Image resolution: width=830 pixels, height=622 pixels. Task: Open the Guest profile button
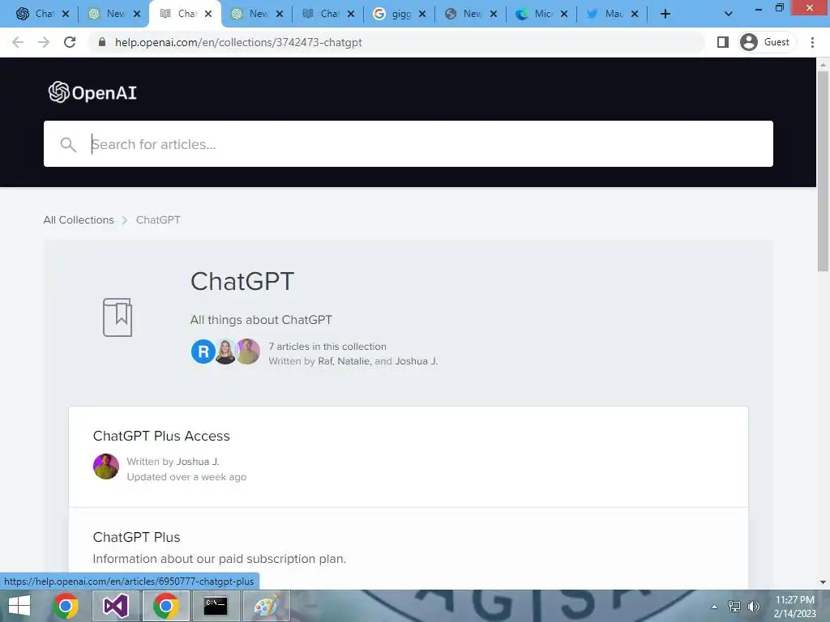(766, 42)
